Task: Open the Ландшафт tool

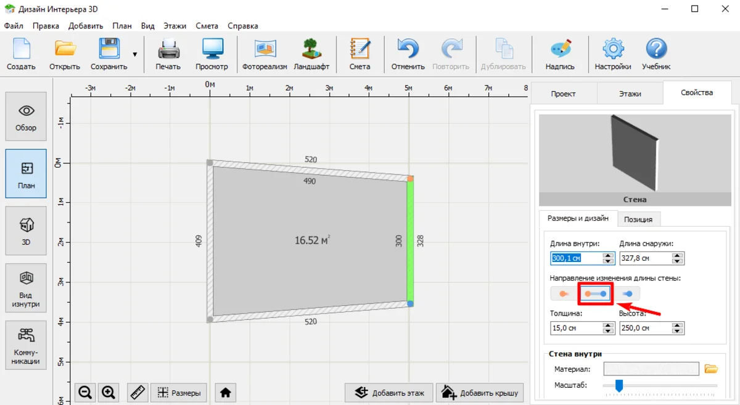Action: click(x=311, y=54)
